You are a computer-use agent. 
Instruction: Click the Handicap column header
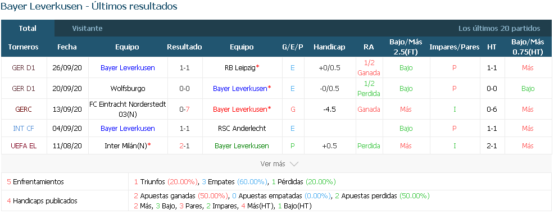click(x=329, y=47)
